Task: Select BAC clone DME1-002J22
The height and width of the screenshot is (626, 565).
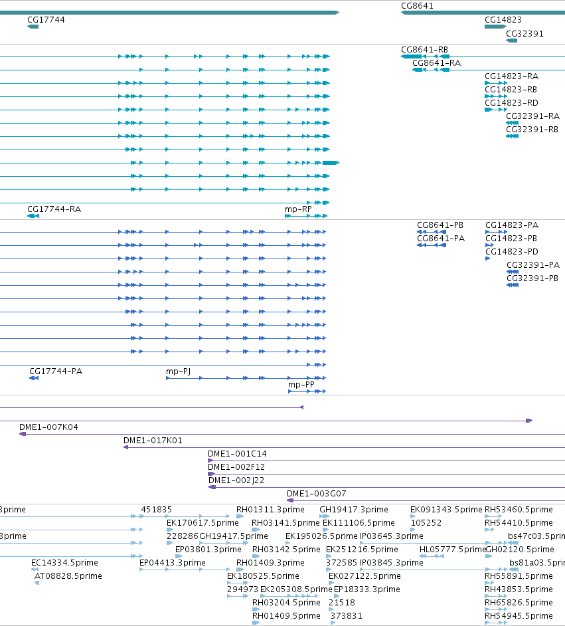Action: coord(236,480)
